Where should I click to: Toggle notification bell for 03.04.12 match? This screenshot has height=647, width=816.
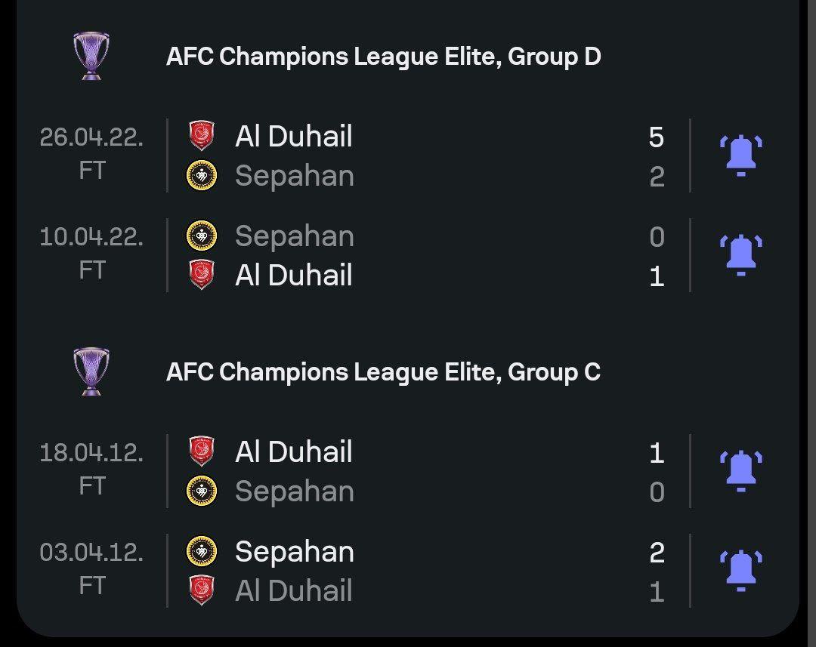tap(741, 571)
